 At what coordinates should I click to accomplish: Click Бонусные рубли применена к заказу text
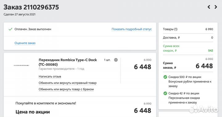click(x=190, y=84)
